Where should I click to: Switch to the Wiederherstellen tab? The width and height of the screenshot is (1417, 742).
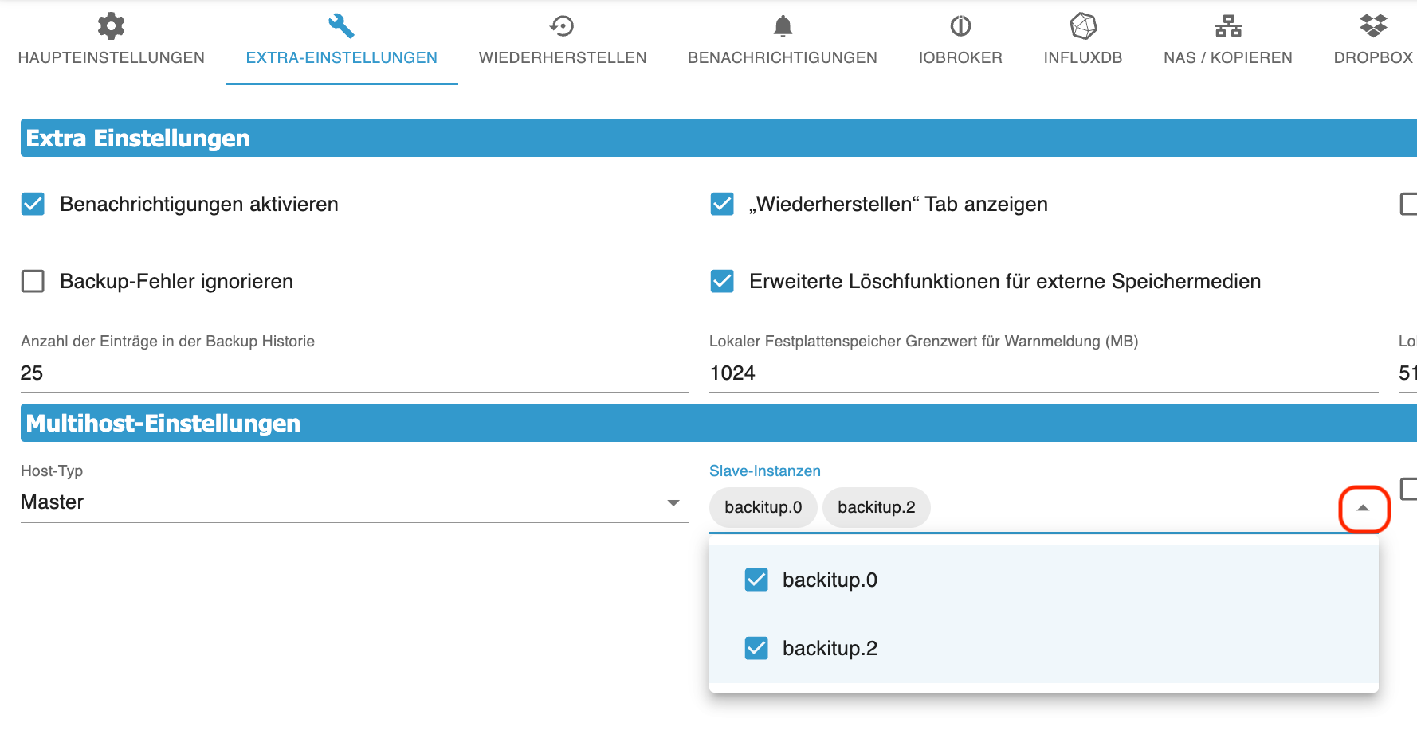tap(563, 57)
